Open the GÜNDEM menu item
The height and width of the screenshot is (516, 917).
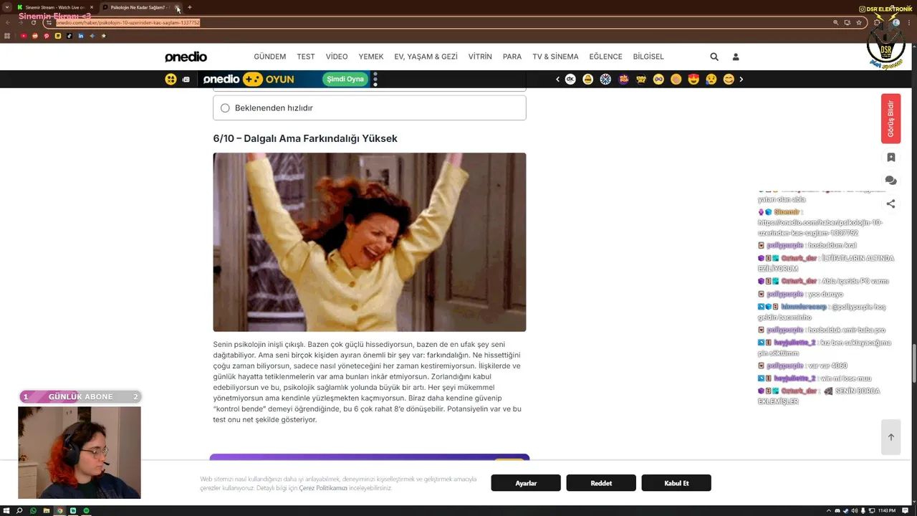click(270, 57)
